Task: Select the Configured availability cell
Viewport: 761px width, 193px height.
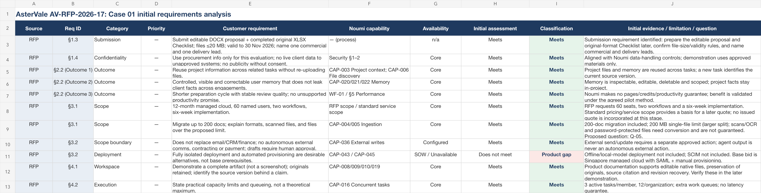Action: [x=435, y=145]
